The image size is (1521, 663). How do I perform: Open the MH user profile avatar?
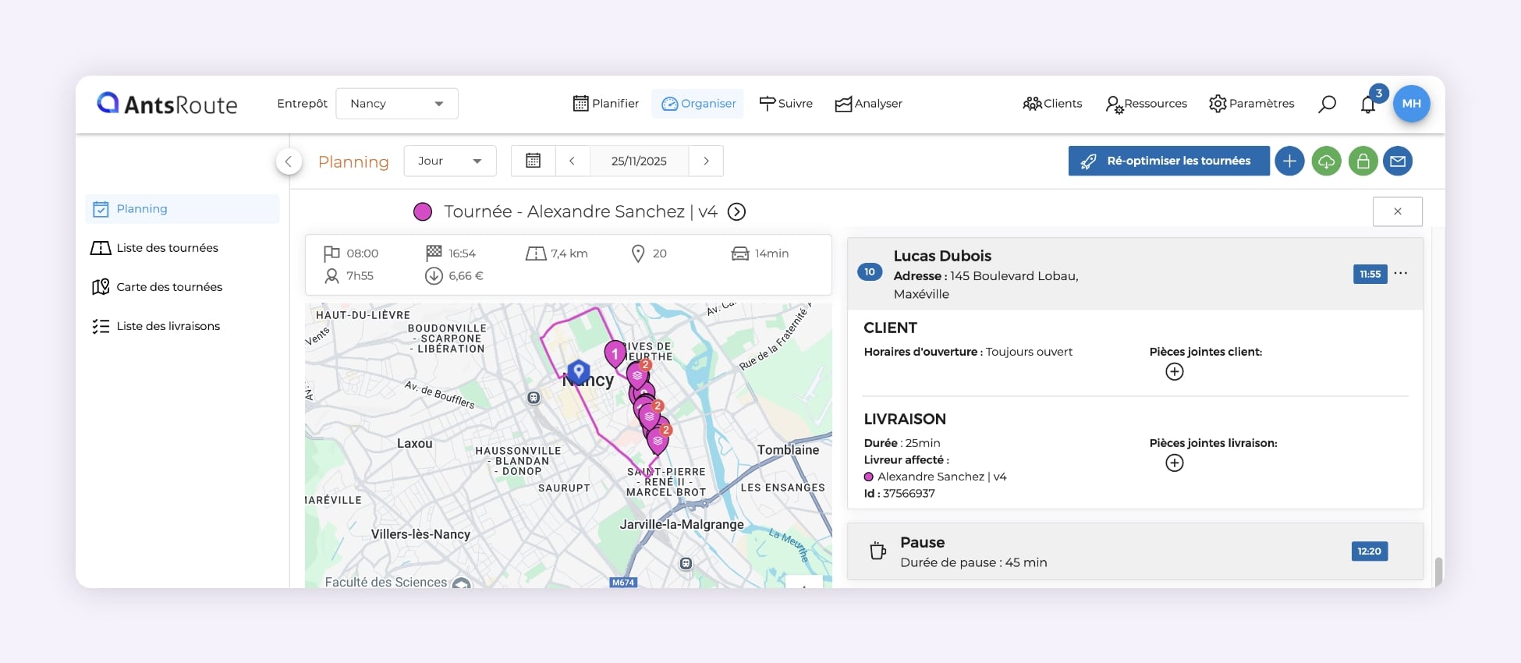point(1412,104)
